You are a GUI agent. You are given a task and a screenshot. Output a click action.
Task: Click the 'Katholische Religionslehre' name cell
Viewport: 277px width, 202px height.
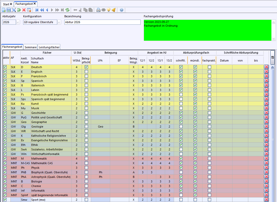[x=51, y=136]
